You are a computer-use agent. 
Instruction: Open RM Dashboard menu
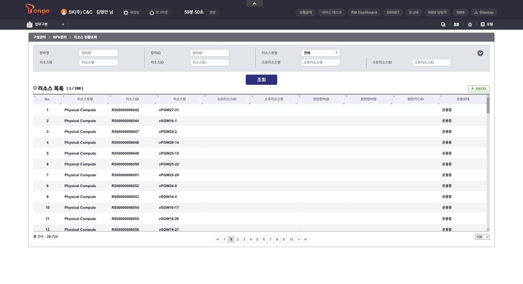pyautogui.click(x=364, y=12)
